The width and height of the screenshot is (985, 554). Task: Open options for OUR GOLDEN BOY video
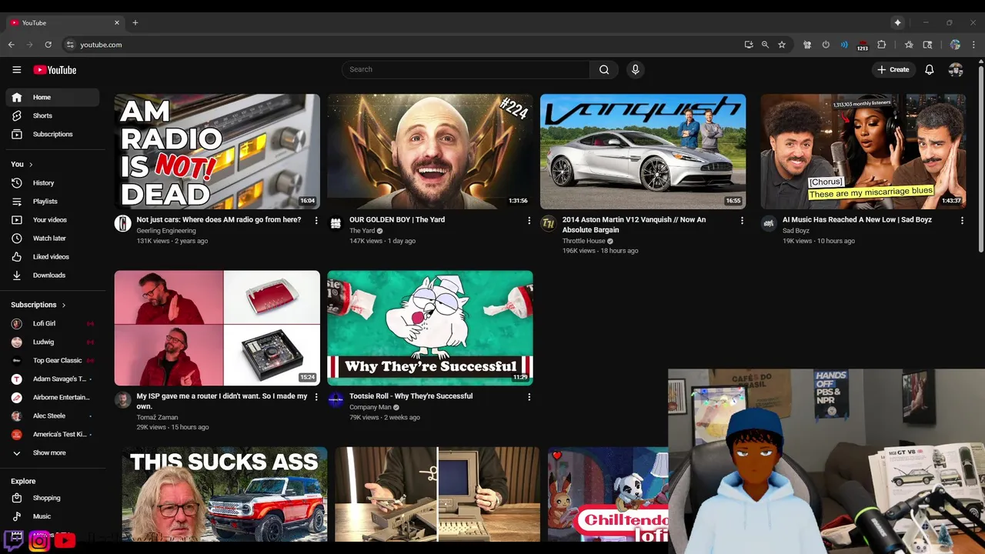pos(529,221)
